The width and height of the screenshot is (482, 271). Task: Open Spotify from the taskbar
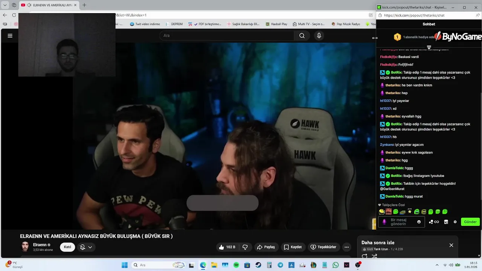click(236, 265)
